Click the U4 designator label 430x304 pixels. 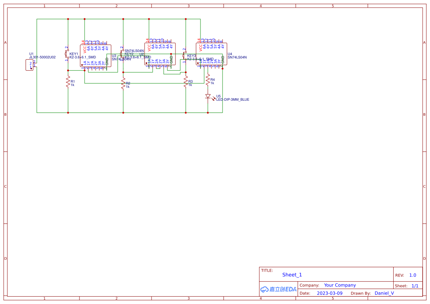(x=230, y=54)
